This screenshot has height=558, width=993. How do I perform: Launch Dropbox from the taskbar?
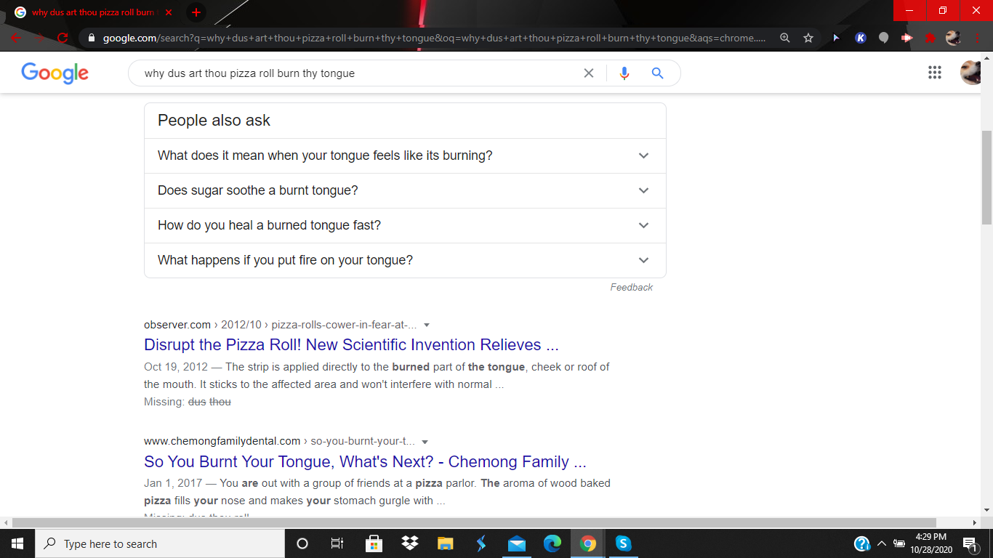tap(409, 543)
